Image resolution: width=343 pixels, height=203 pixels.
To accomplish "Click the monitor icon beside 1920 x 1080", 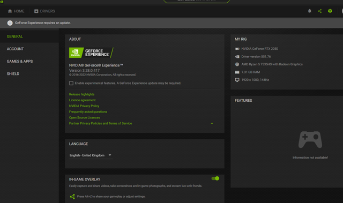I will 237,80.
